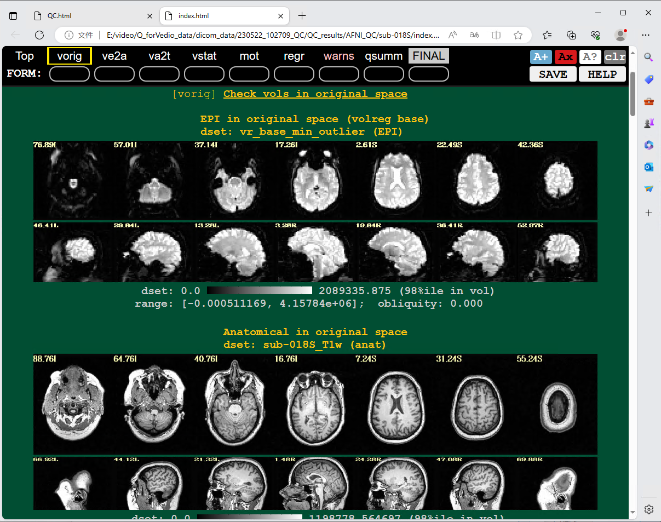Add page to favorites star
The image size is (661, 522).
pos(518,35)
